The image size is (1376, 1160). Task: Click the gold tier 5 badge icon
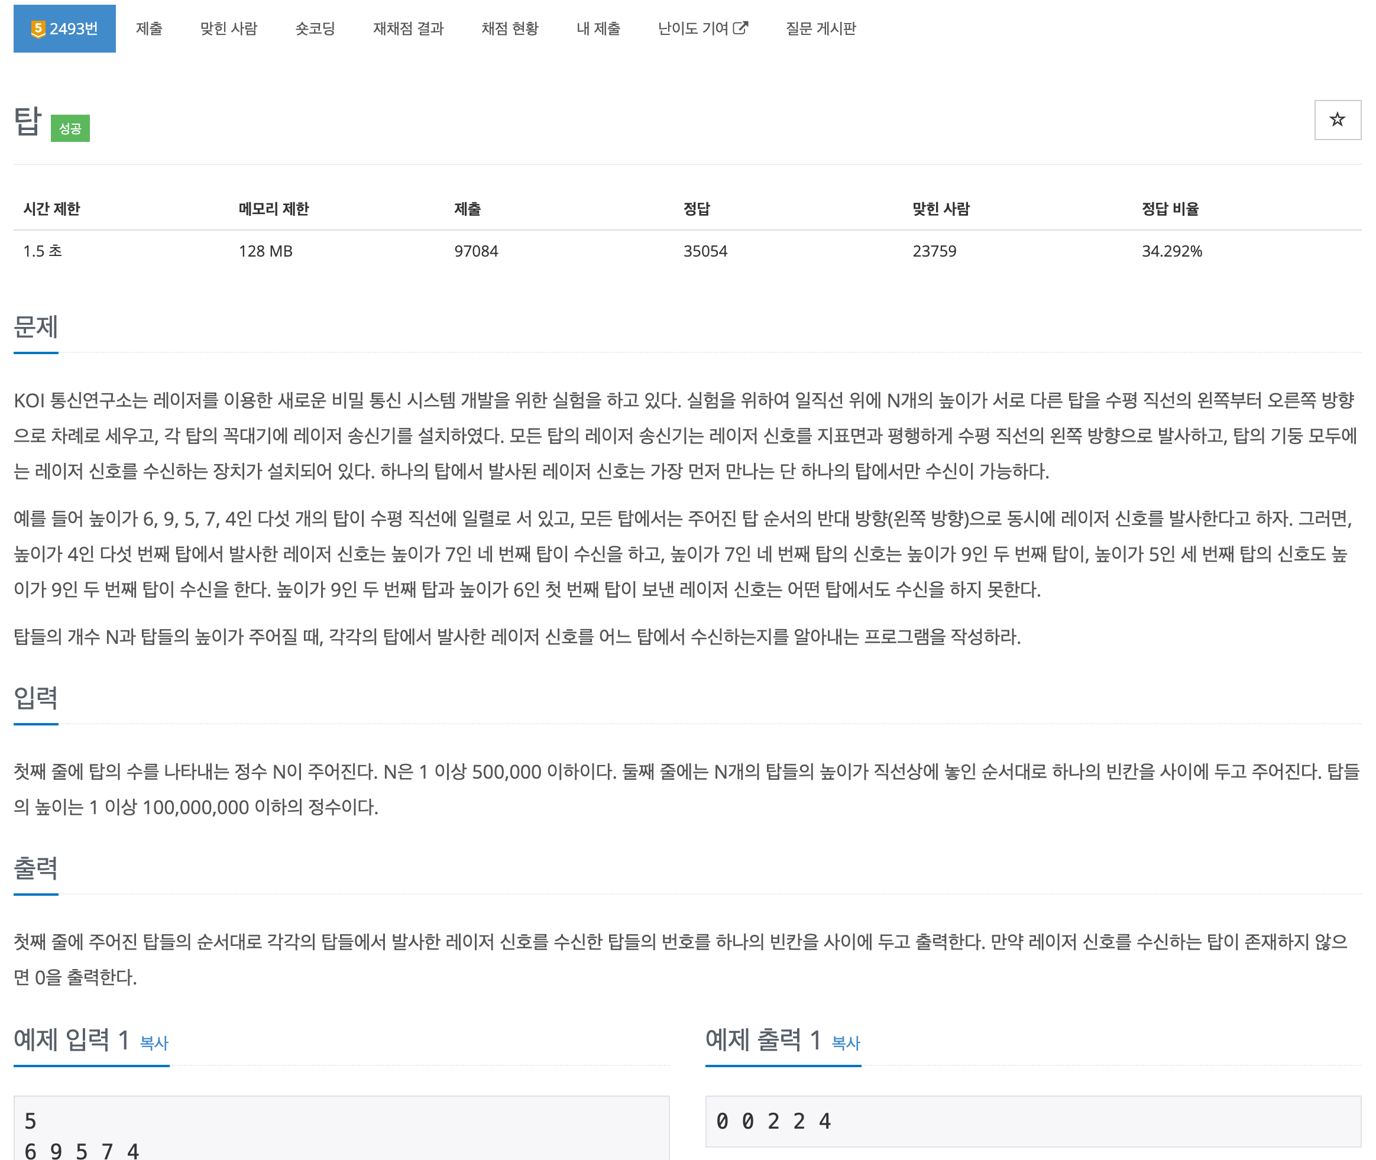pos(38,29)
